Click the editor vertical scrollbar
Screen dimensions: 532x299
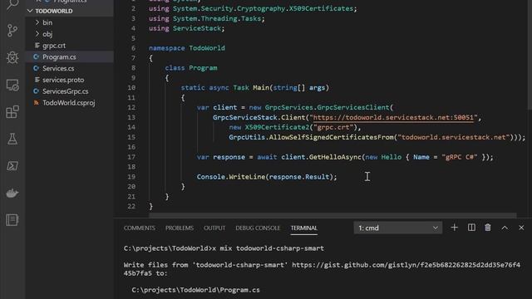(x=530, y=54)
